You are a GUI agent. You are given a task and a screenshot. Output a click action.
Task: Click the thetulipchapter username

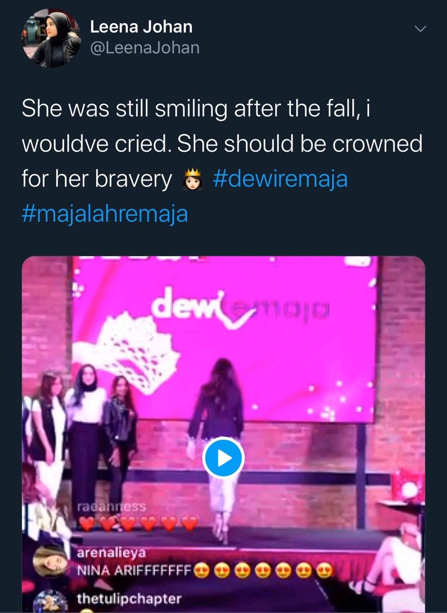pyautogui.click(x=129, y=599)
